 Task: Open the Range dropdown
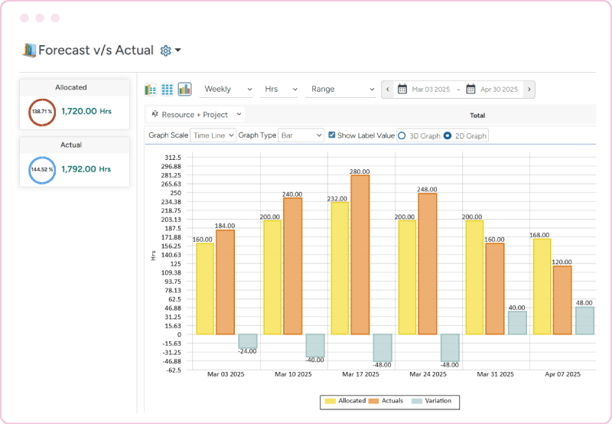tap(340, 90)
